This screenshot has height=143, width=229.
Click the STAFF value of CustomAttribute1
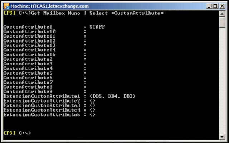tap(97, 27)
